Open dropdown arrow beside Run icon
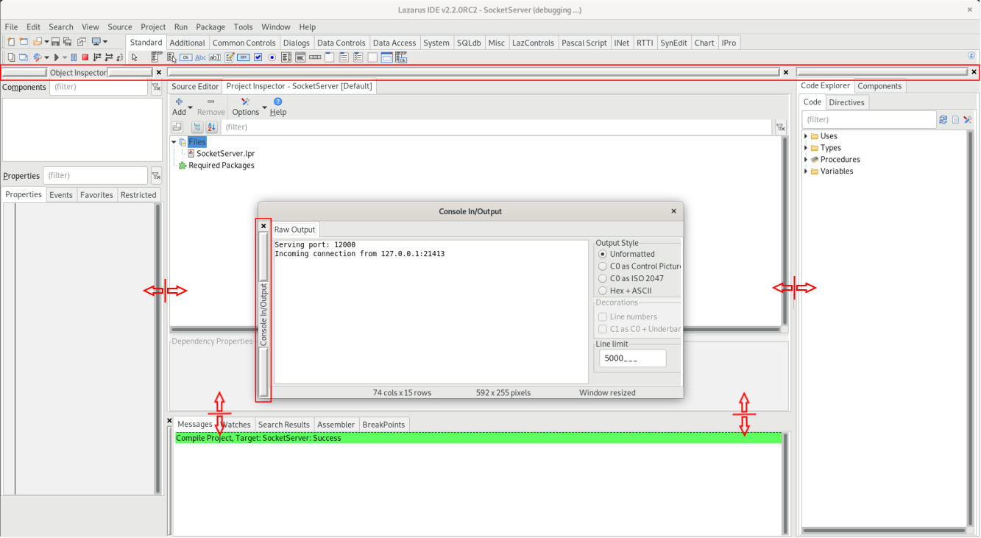981x538 pixels. (65, 57)
